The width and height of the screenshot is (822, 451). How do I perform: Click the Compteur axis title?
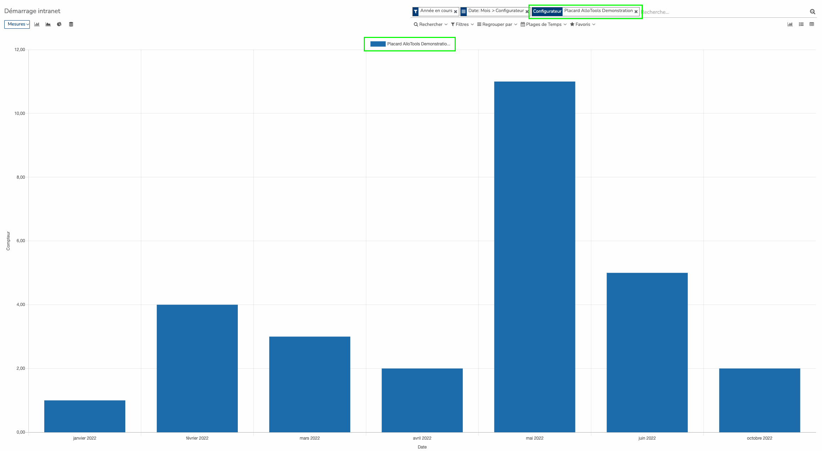click(8, 241)
